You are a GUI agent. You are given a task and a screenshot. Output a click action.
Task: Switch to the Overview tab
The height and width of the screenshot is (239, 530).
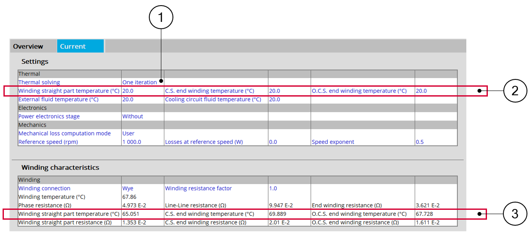click(x=28, y=46)
